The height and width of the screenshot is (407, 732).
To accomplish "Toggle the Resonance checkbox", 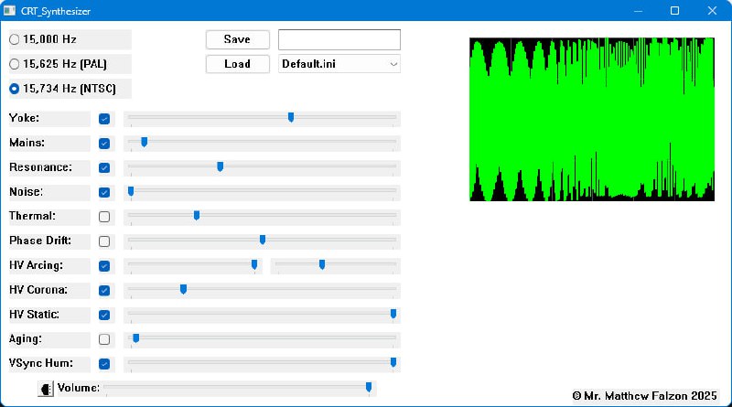I will point(104,168).
